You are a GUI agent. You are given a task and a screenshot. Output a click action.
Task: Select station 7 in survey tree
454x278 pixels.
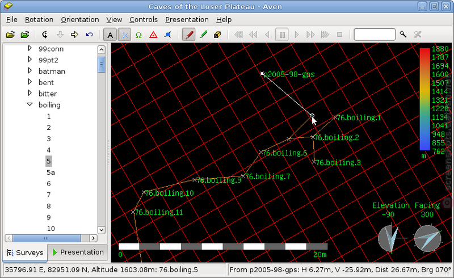coord(49,195)
